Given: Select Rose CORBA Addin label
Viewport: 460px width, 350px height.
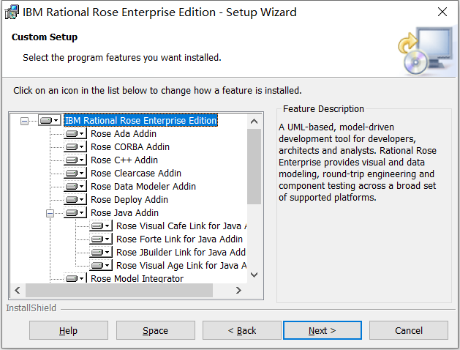Looking at the screenshot, I should [130, 147].
